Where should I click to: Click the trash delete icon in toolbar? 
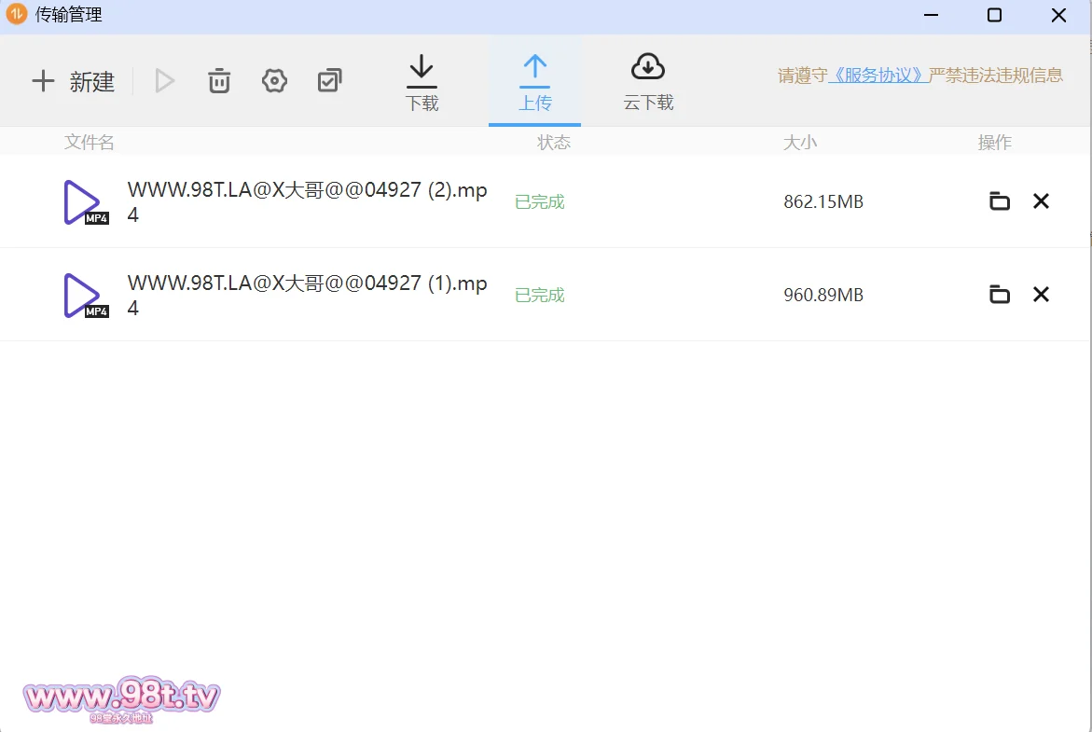[x=219, y=81]
